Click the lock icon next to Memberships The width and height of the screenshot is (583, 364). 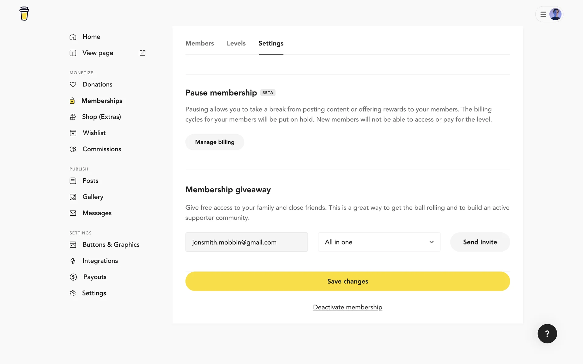tap(72, 101)
